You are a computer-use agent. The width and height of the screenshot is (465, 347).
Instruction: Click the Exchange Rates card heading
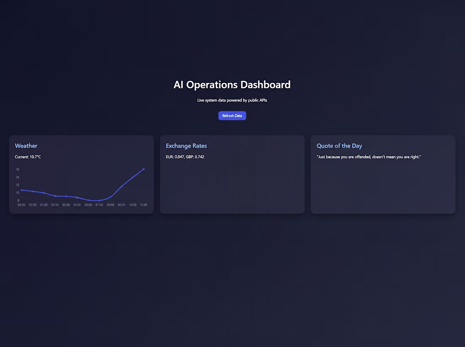(x=186, y=146)
